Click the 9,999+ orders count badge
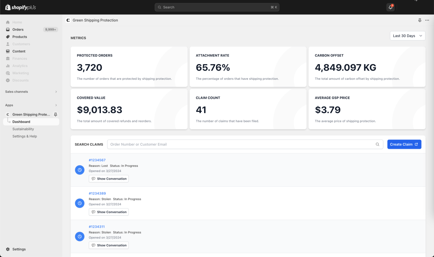 point(50,30)
